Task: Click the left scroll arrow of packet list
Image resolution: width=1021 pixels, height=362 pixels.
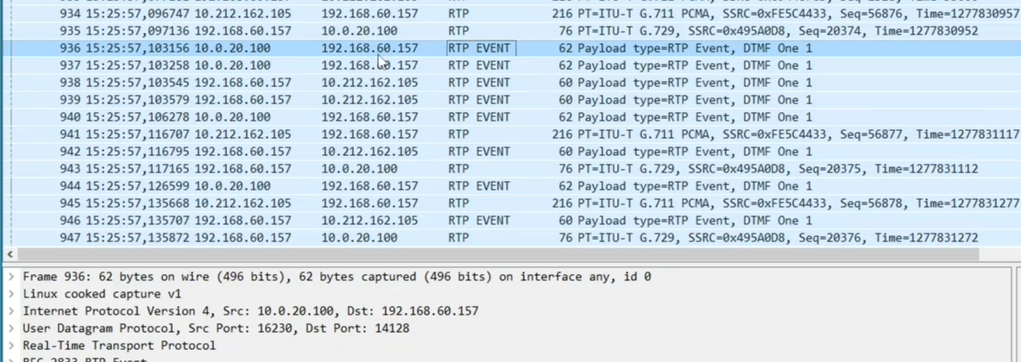Action: pyautogui.click(x=9, y=255)
